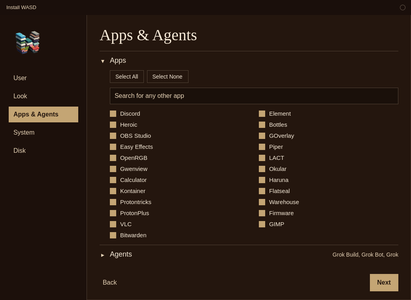Click the Install WASD window title
The image size is (411, 300).
pos(21,7)
